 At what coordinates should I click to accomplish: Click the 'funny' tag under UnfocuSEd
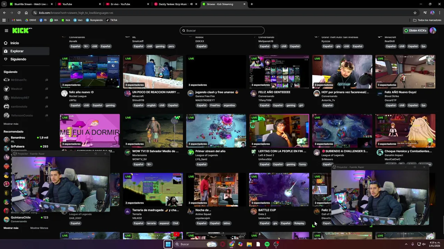(302, 164)
